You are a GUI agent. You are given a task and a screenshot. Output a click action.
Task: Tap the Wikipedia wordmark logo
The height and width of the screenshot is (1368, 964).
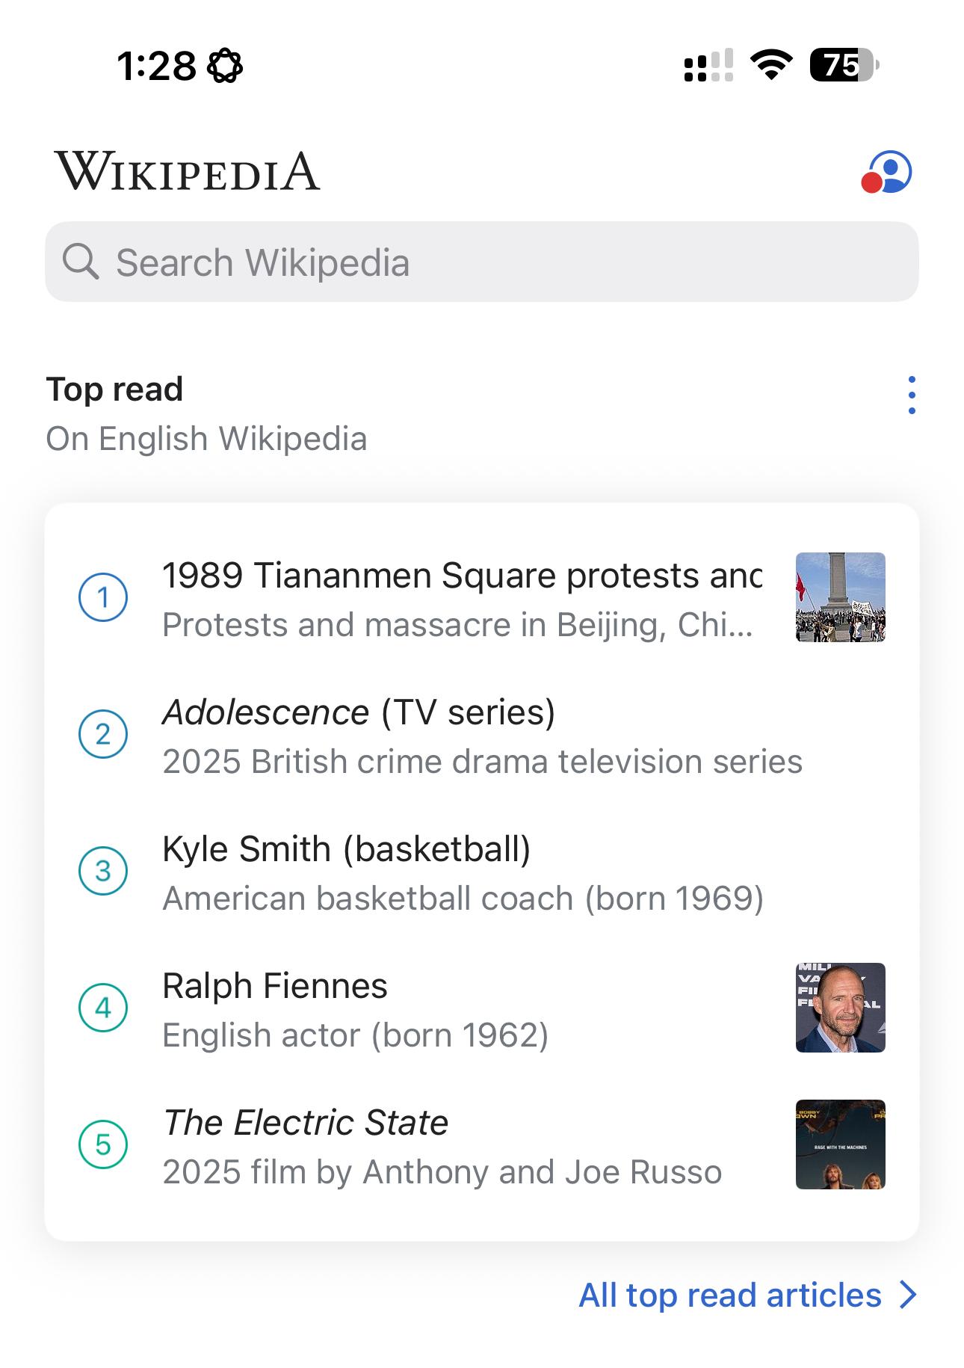coord(187,171)
